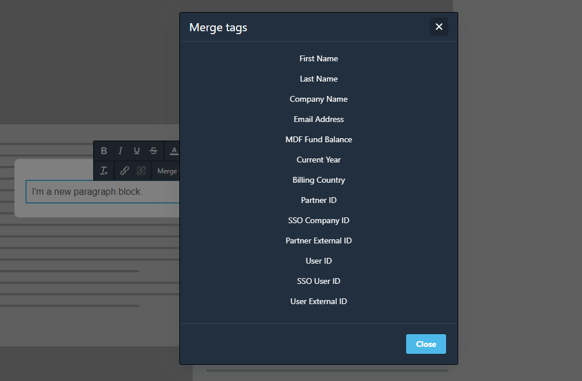Select the Company Name merge tag
This screenshot has width=582, height=381.
tap(318, 99)
